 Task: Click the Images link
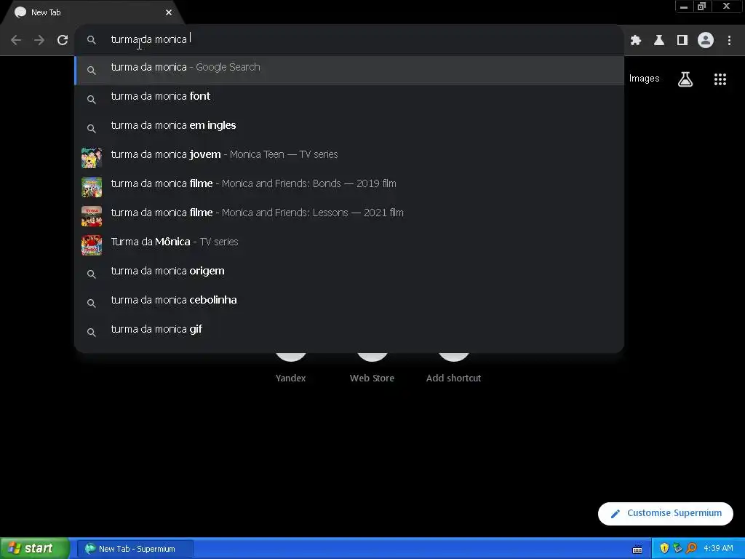point(645,79)
